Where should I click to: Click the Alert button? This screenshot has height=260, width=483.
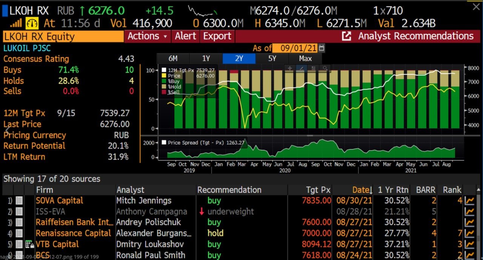coord(185,36)
